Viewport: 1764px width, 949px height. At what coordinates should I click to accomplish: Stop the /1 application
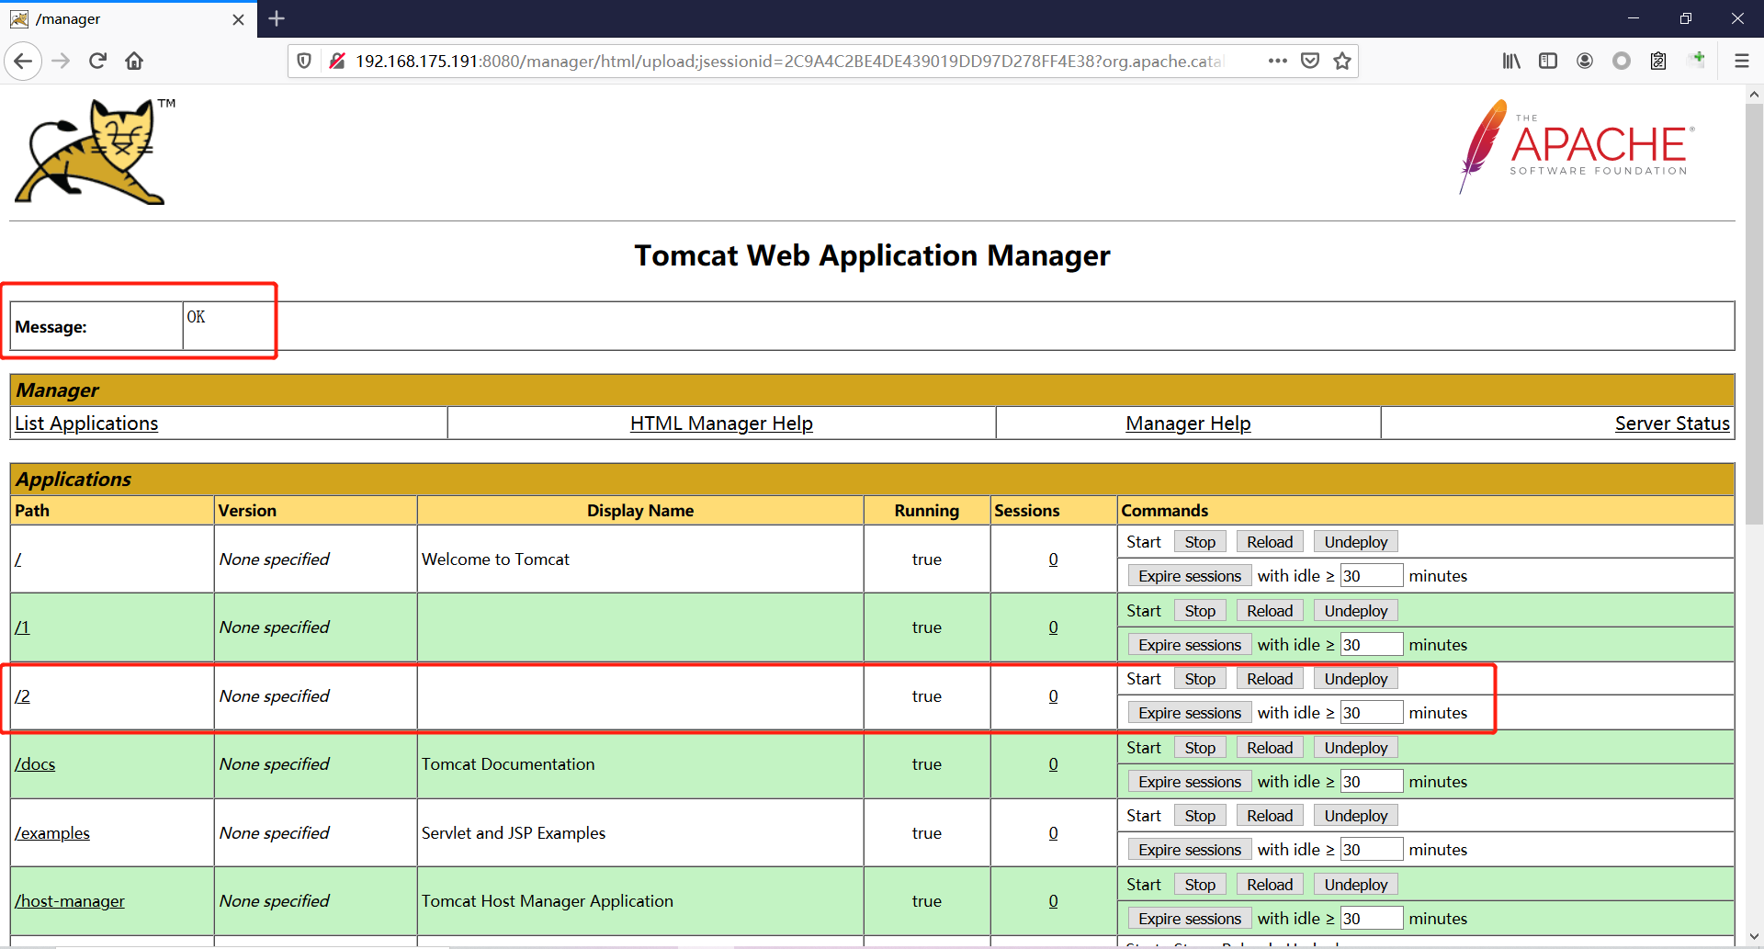[x=1200, y=611]
